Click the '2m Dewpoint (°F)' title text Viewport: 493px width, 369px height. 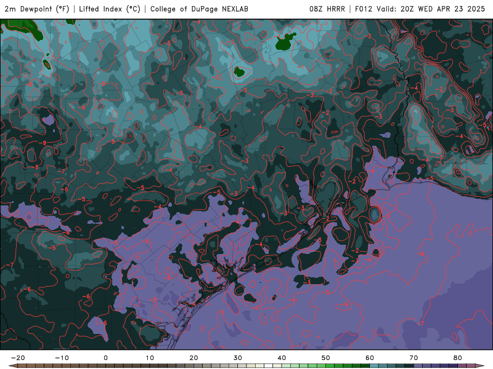tap(37, 9)
